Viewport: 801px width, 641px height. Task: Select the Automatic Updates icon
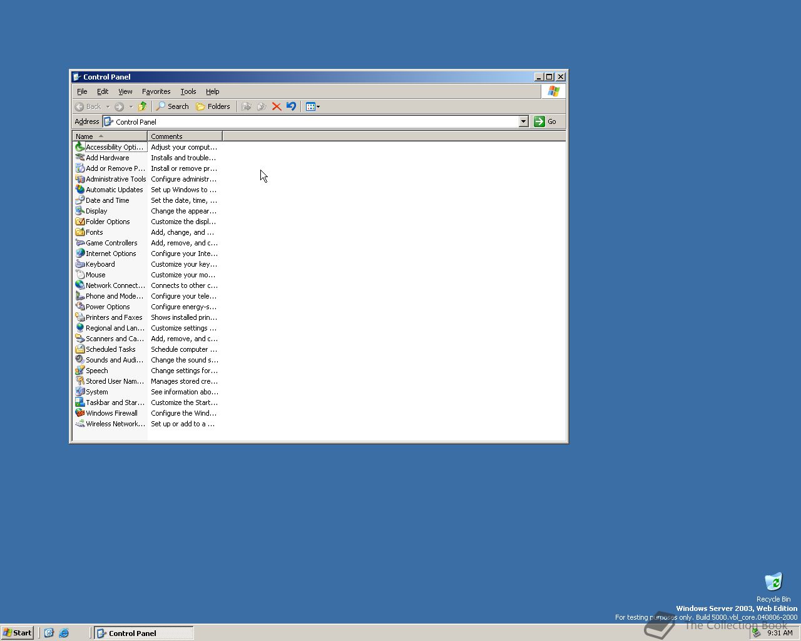[79, 190]
